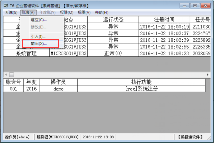Image resolution: width=214 pixels, height=144 pixels.
Task: Open the 系统(S) menu
Action: (x=11, y=12)
